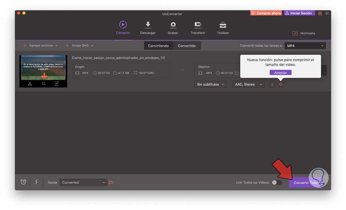Open the schedule alarm clock icon
346x210 pixels.
point(23,182)
